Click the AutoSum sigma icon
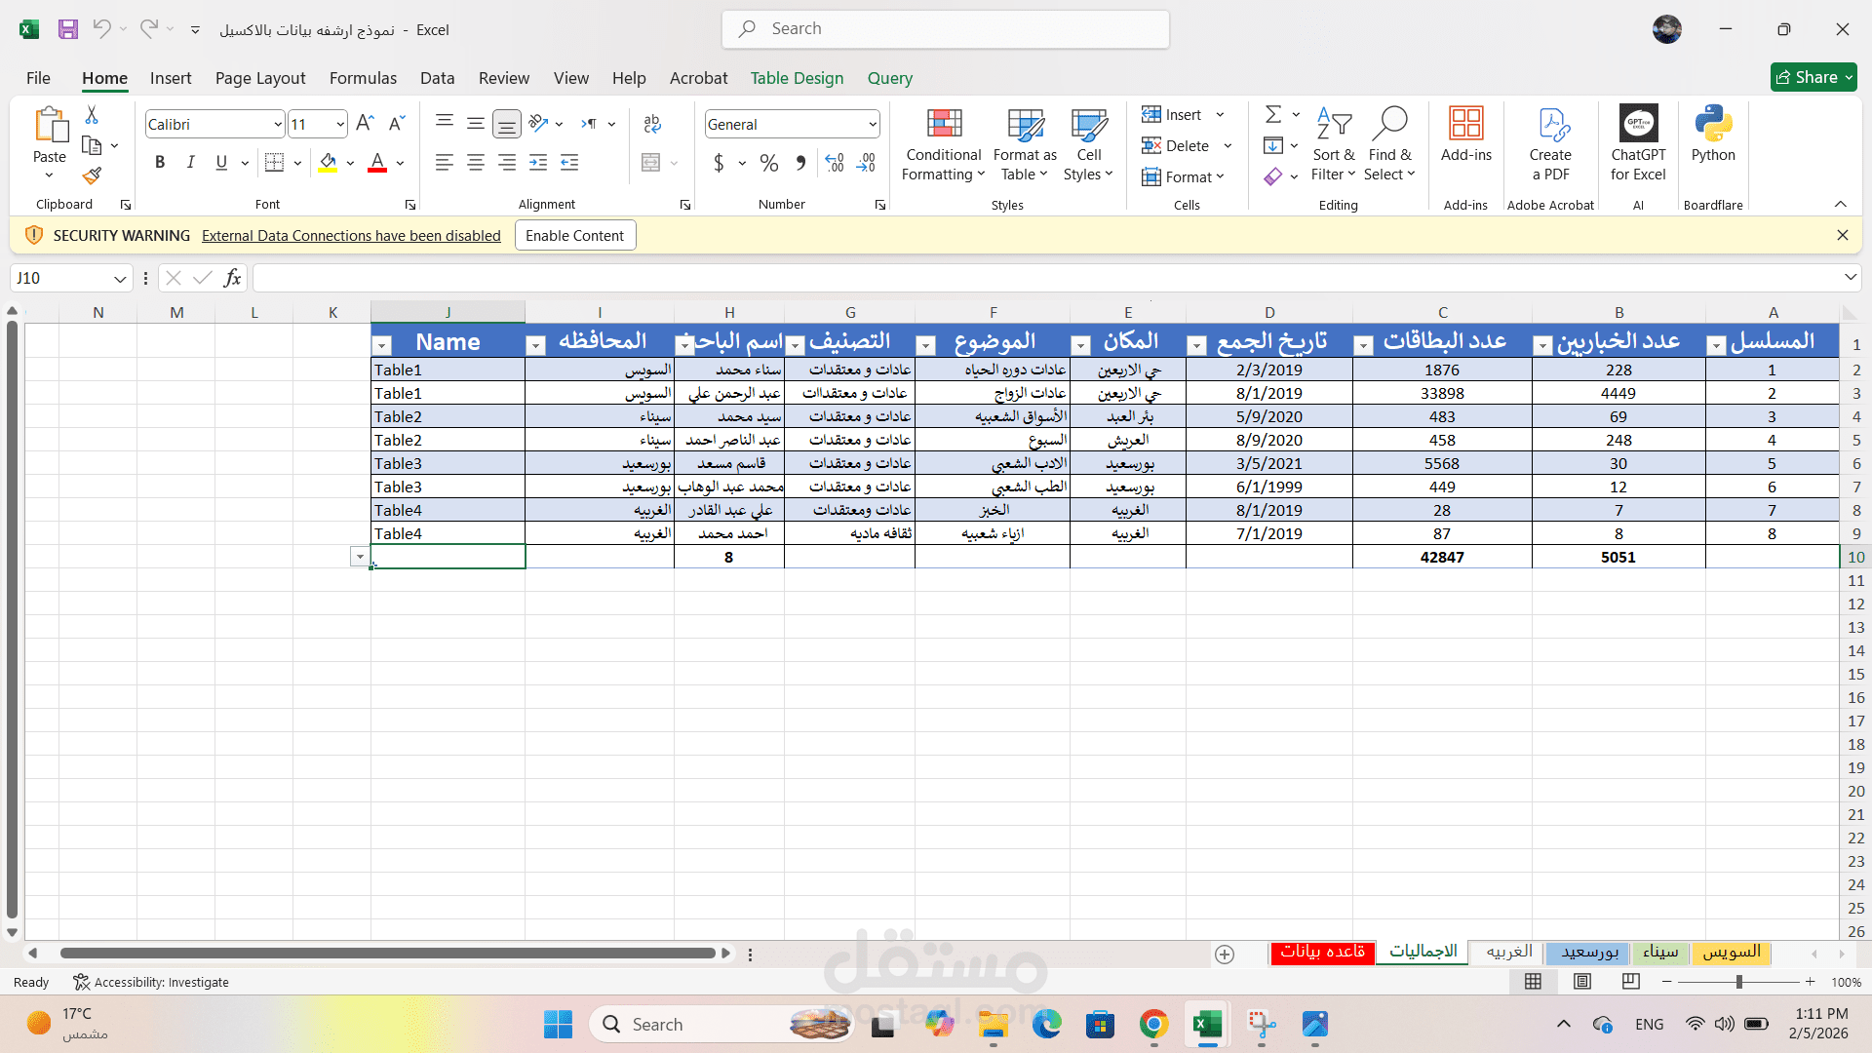Viewport: 1872px width, 1053px height. (1272, 115)
